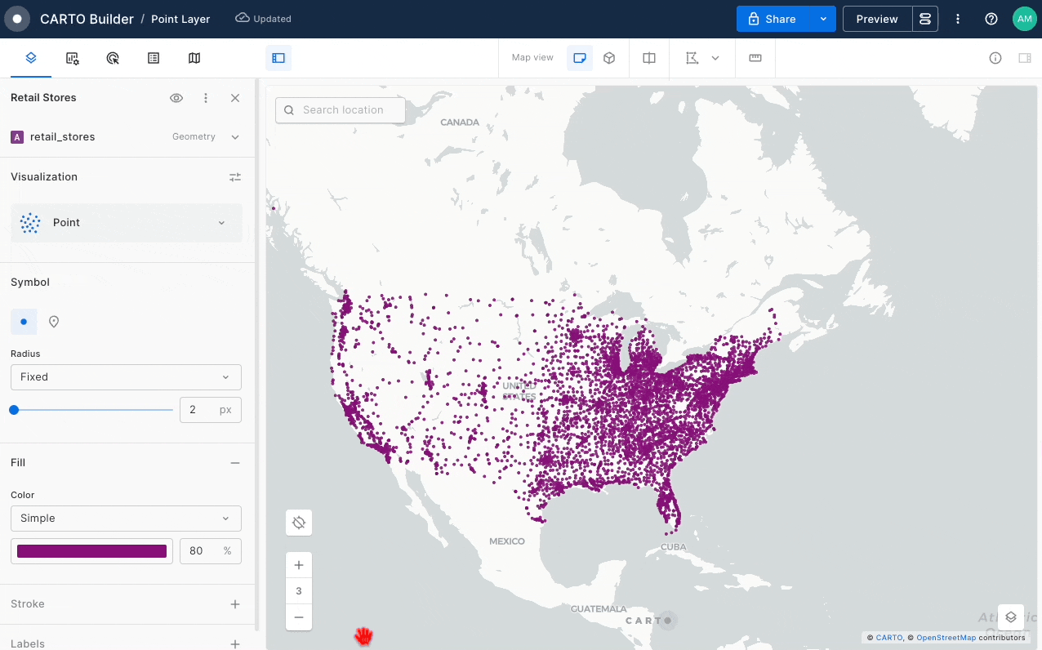Open the Widgets tab icon
This screenshot has width=1042, height=650.
[73, 58]
